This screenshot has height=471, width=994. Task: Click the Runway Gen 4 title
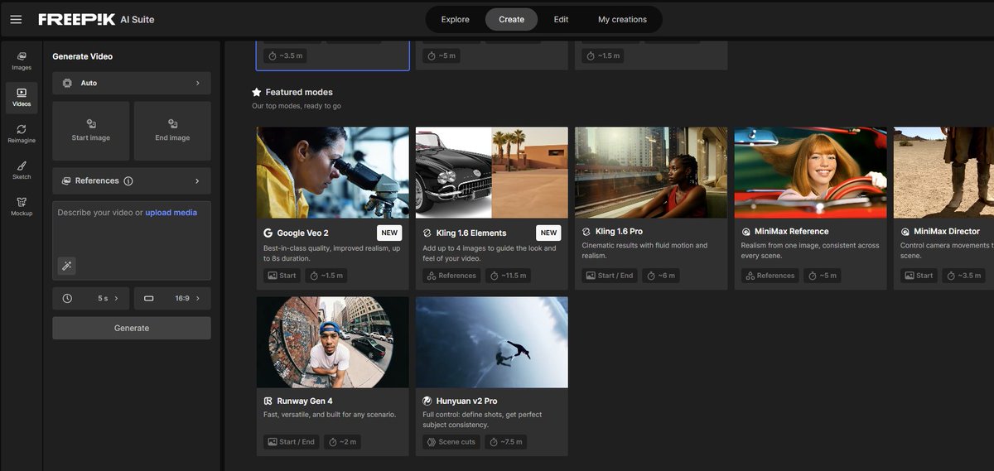pos(306,401)
